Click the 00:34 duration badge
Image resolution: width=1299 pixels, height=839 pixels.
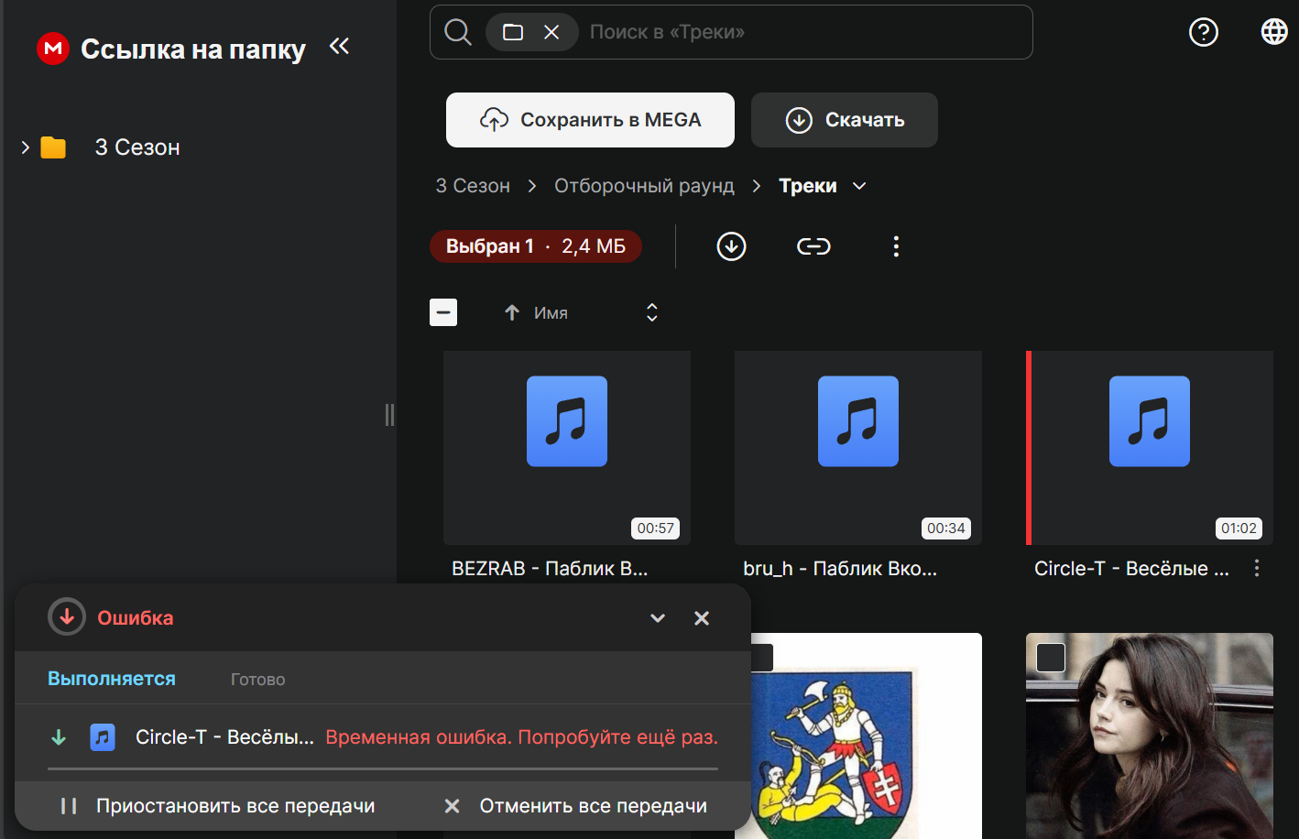[946, 528]
